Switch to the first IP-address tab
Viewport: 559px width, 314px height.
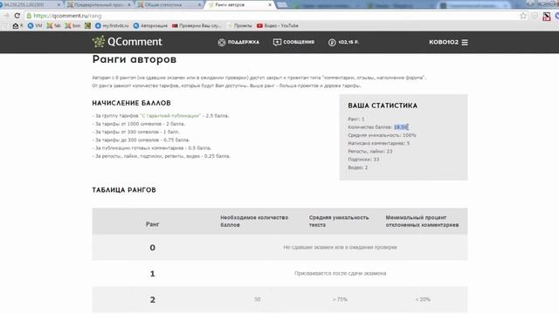tap(31, 5)
